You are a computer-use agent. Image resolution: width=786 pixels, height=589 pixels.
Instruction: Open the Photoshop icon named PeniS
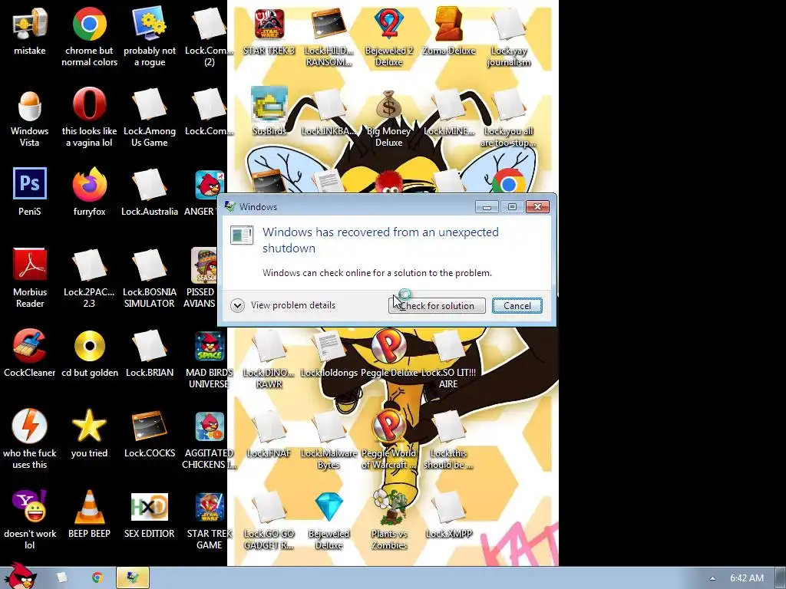[x=30, y=184]
